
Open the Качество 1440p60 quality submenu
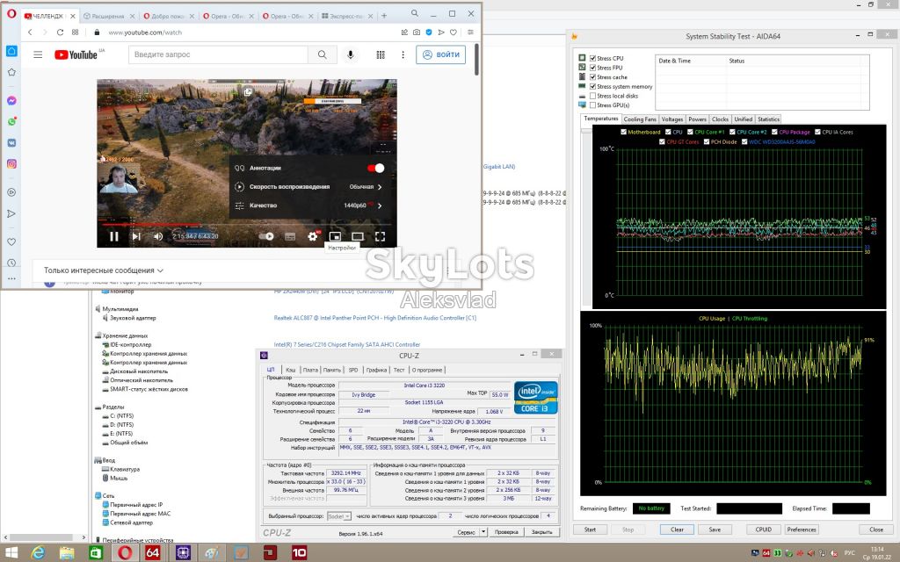pyautogui.click(x=308, y=205)
